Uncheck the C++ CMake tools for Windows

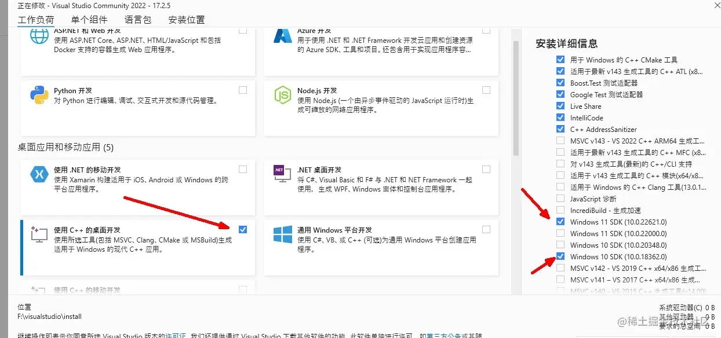click(560, 60)
